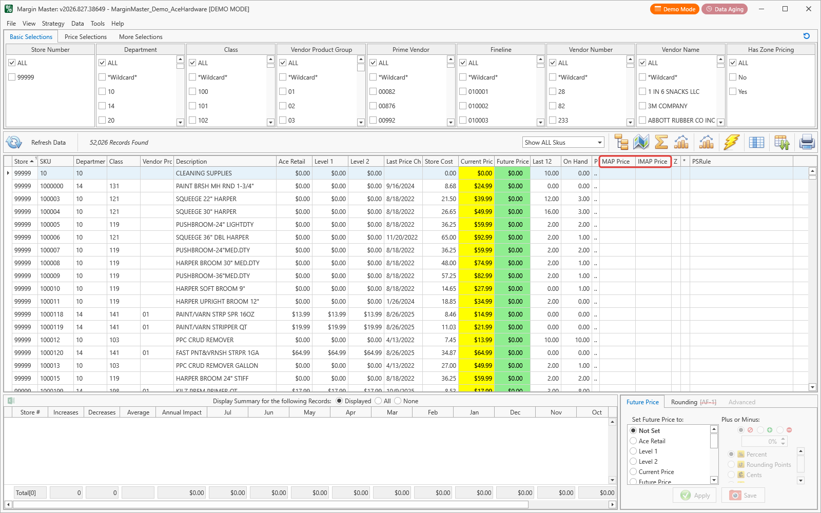Check Department 14 checkbox
The image size is (821, 513).
pyautogui.click(x=102, y=106)
